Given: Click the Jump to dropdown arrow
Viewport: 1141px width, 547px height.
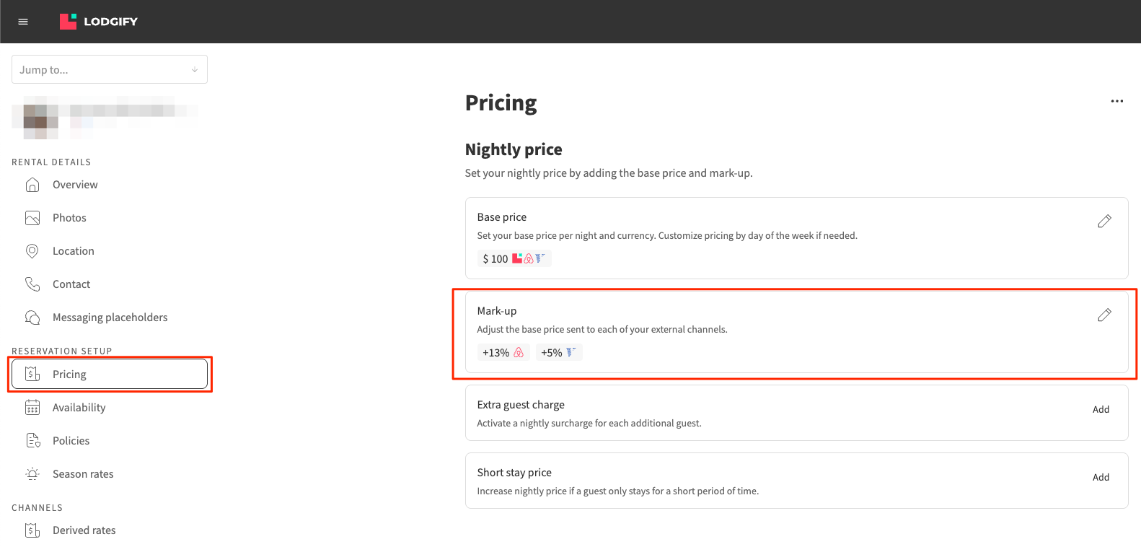Looking at the screenshot, I should click(195, 70).
